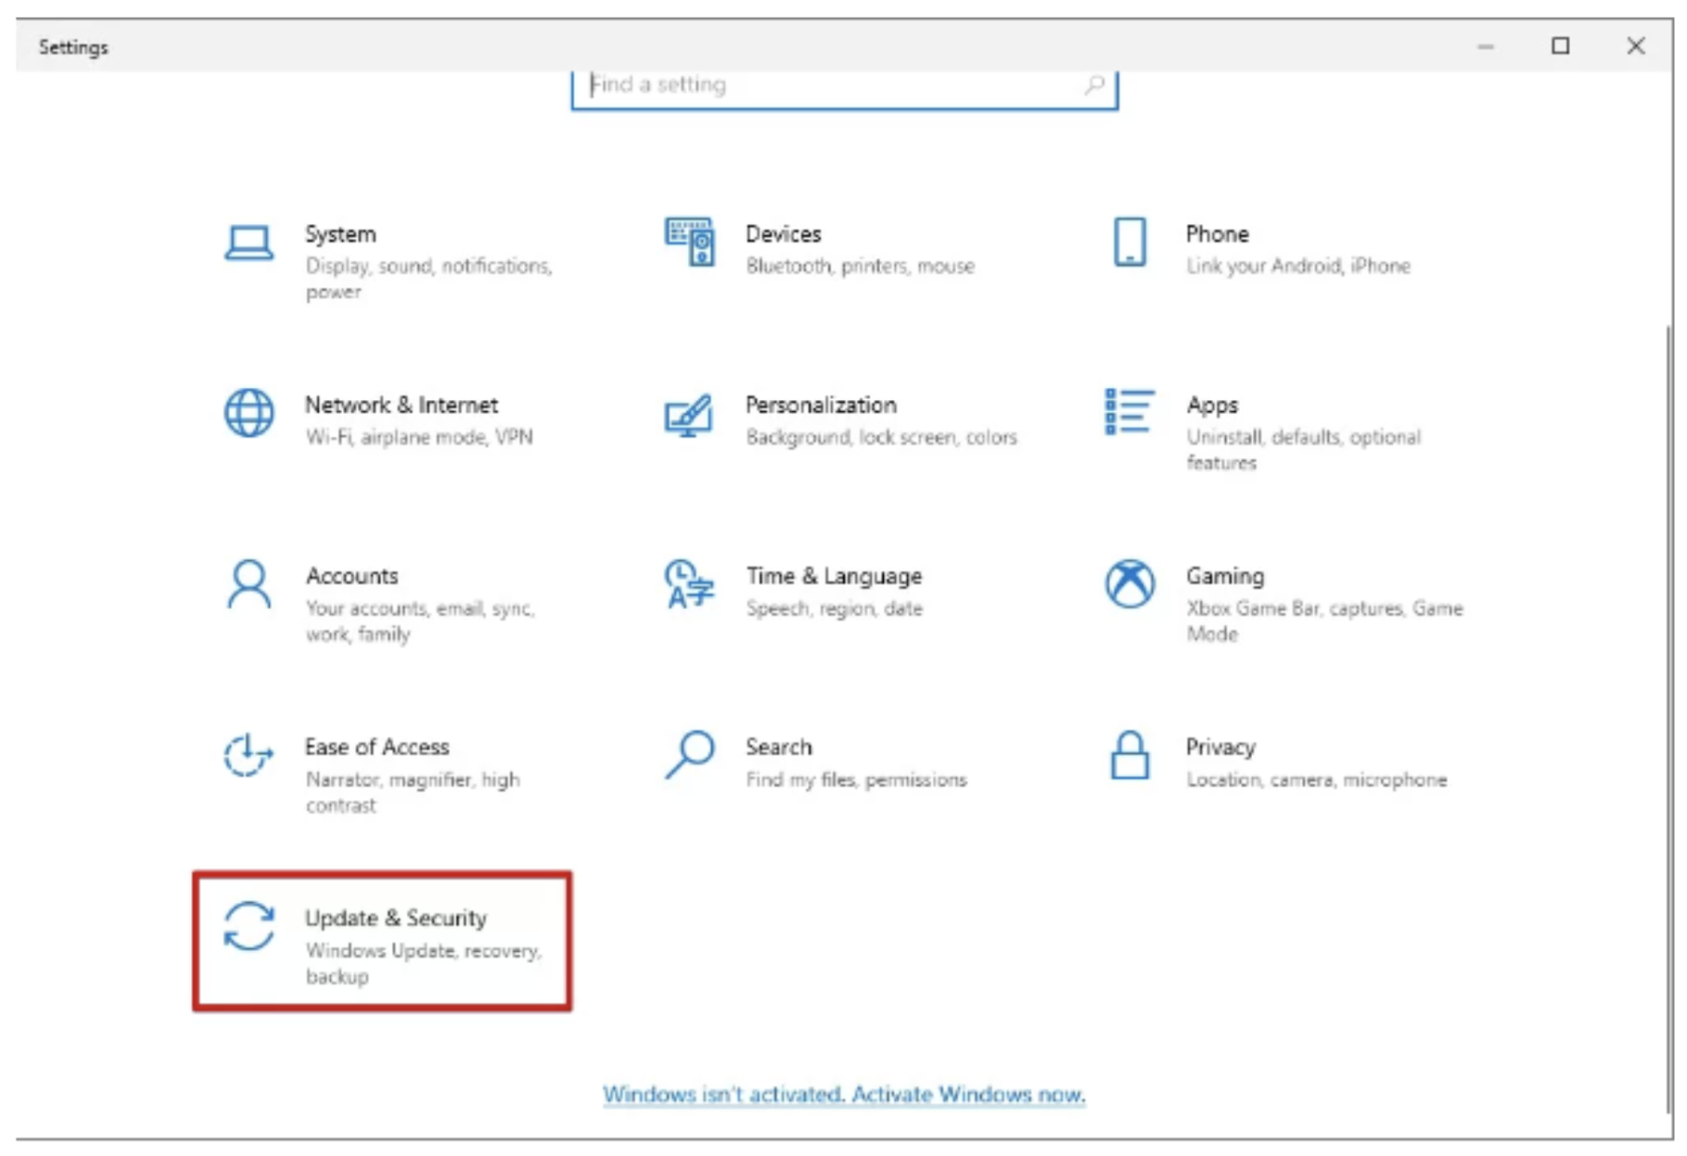Click 'Windows Update, recovery, backup' description
This screenshot has width=1687, height=1156.
pyautogui.click(x=424, y=964)
